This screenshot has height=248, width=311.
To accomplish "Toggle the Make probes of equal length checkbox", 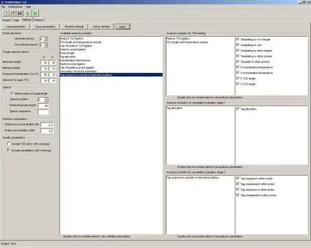I will tap(12, 94).
